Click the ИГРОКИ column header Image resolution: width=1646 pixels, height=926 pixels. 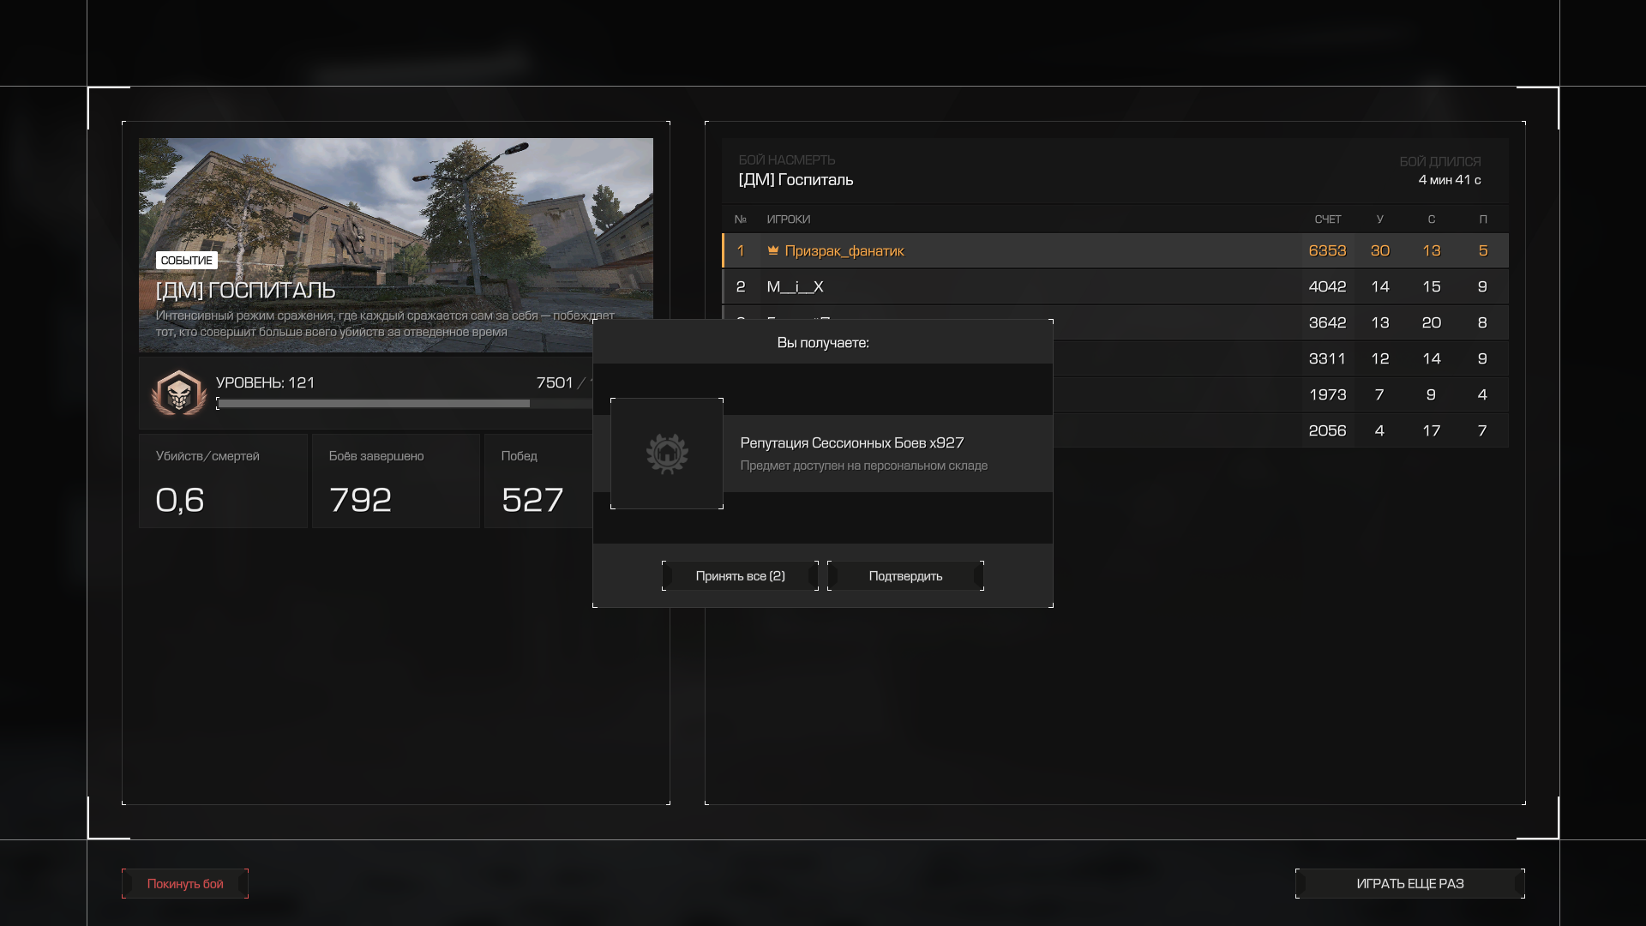(788, 219)
